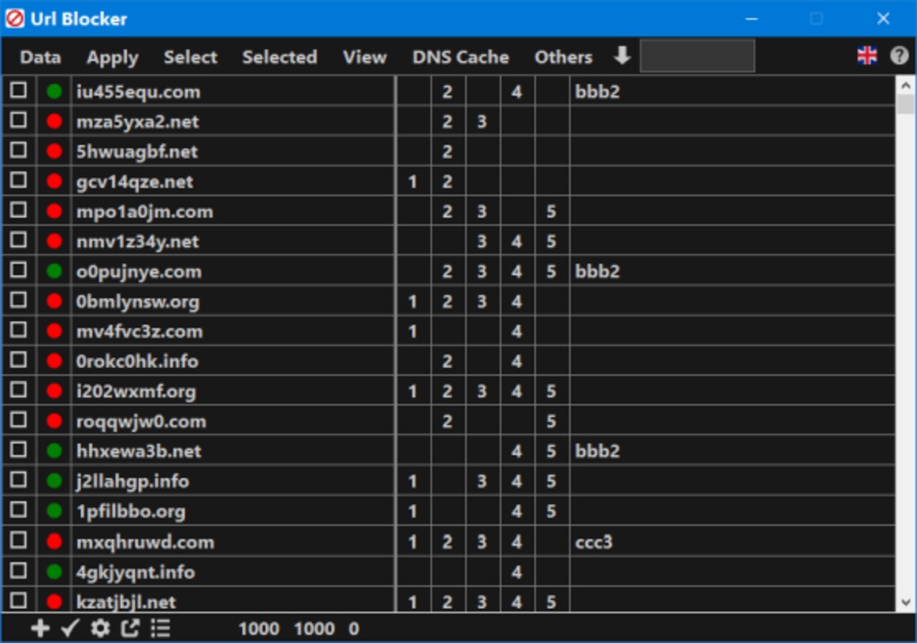This screenshot has height=643, width=917.
Task: Click the 4 cell in 4gkjyqnt.info row
Action: 517,571
